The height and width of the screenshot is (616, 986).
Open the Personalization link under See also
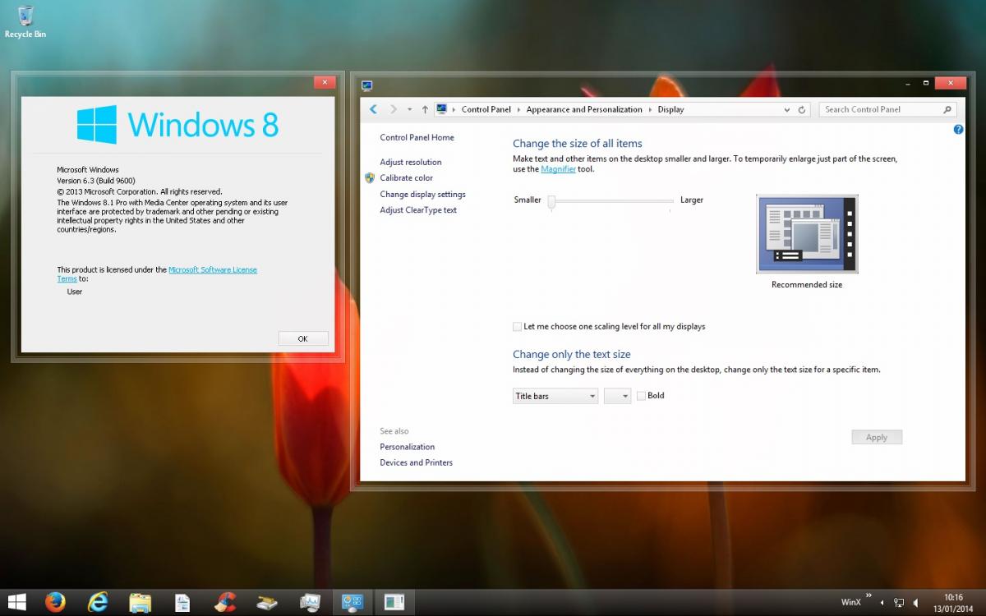[x=408, y=447]
